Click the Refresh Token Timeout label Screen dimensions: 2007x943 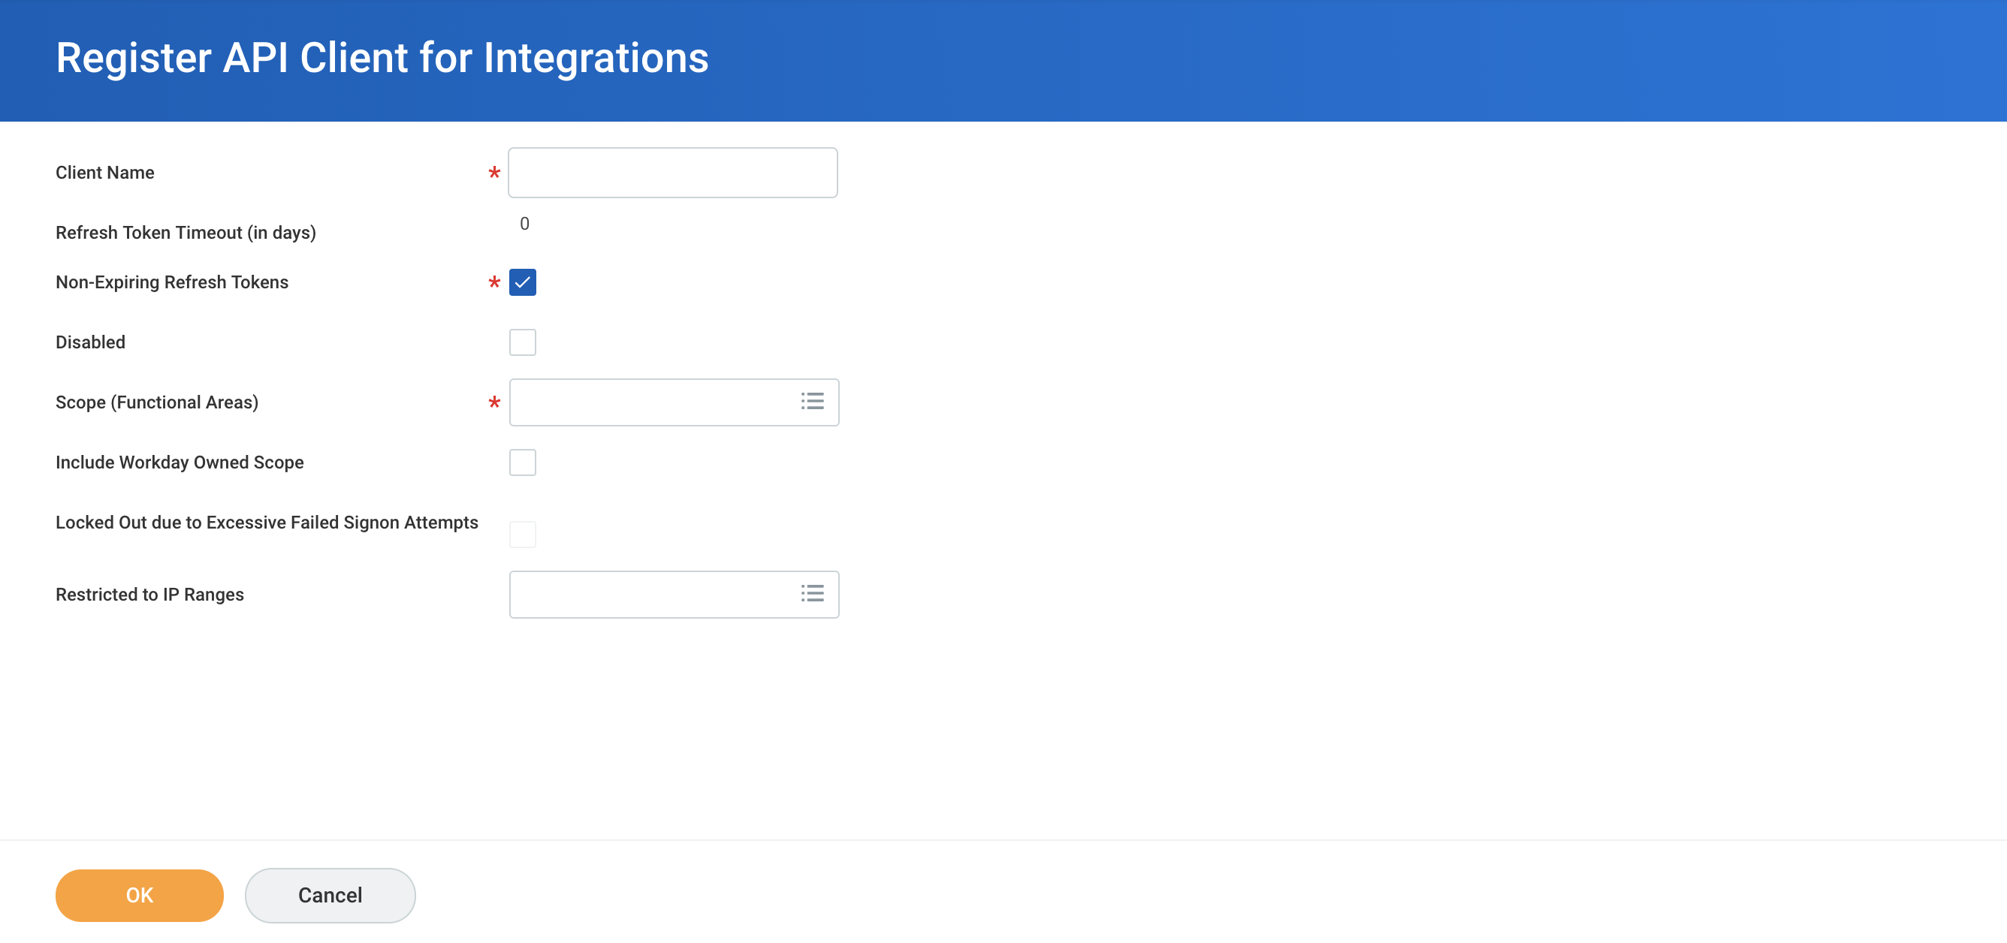point(186,233)
